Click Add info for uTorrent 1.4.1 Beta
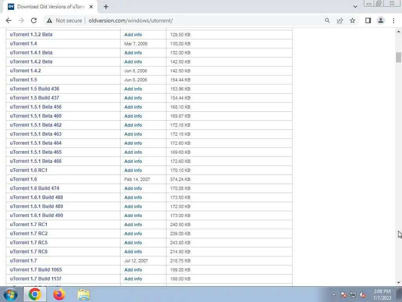Viewport: 402px width, 302px height. [x=133, y=53]
